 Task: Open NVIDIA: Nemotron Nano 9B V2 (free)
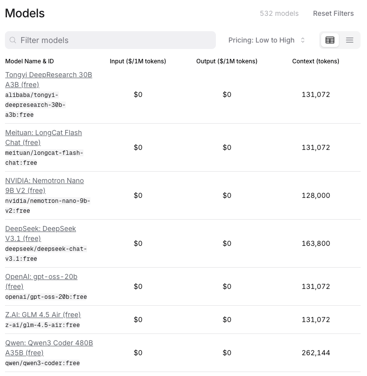tap(44, 186)
